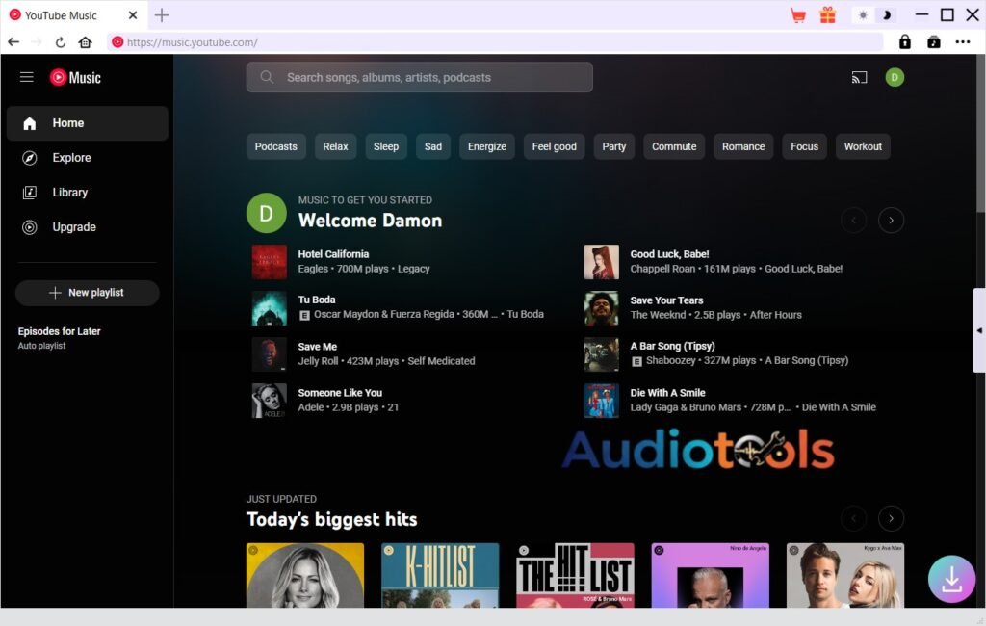Play Tu Boda thumbnail
Viewport: 986px width, 626px height.
point(270,307)
